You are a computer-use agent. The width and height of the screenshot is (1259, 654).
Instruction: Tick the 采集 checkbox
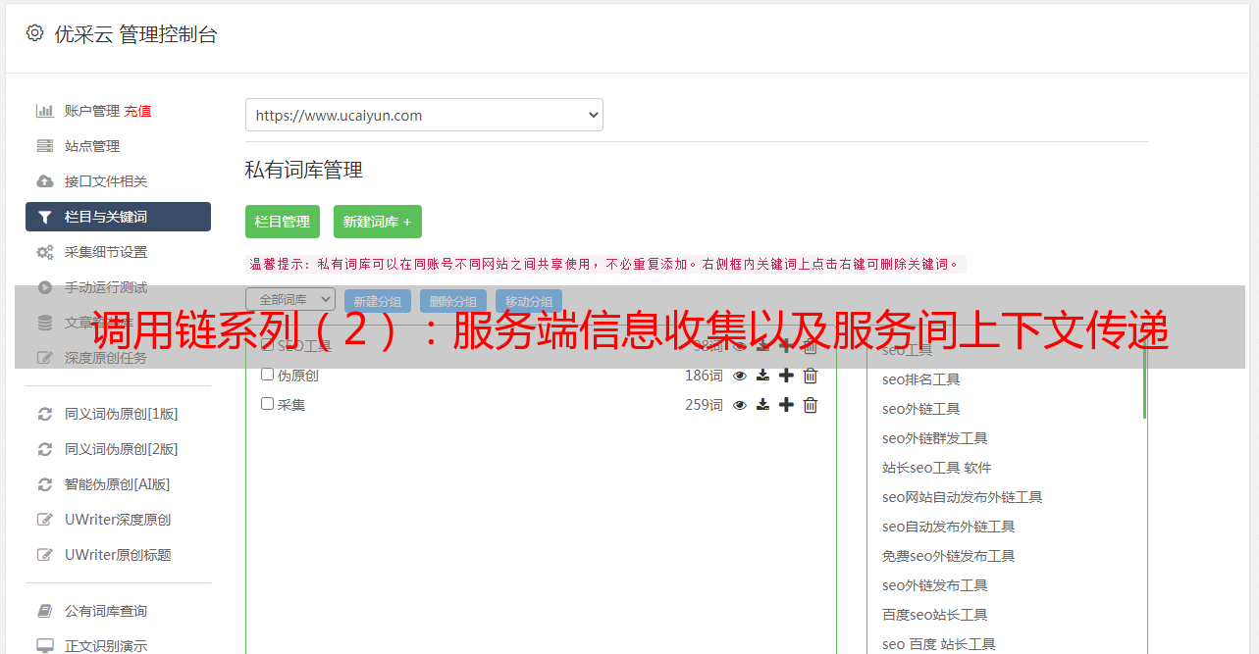point(267,404)
